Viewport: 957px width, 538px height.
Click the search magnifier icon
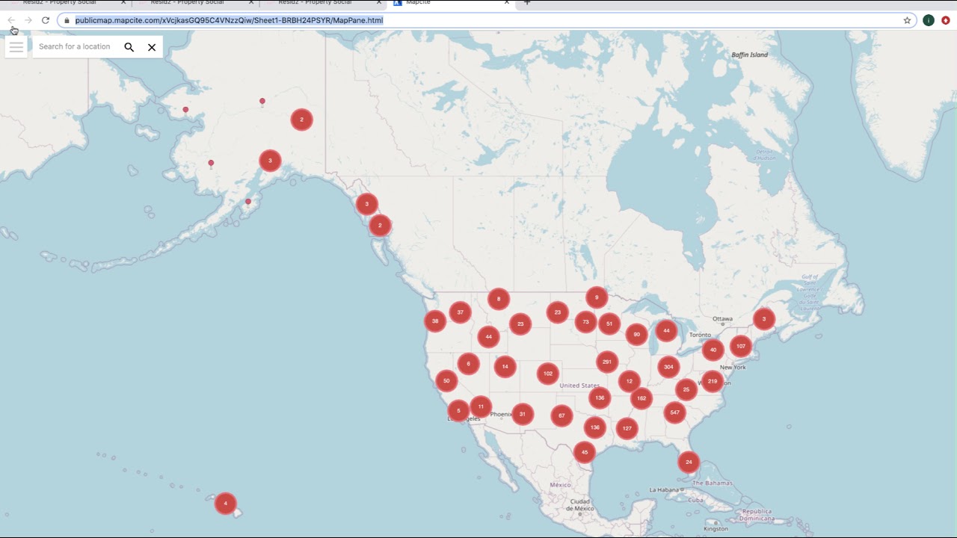pos(129,46)
